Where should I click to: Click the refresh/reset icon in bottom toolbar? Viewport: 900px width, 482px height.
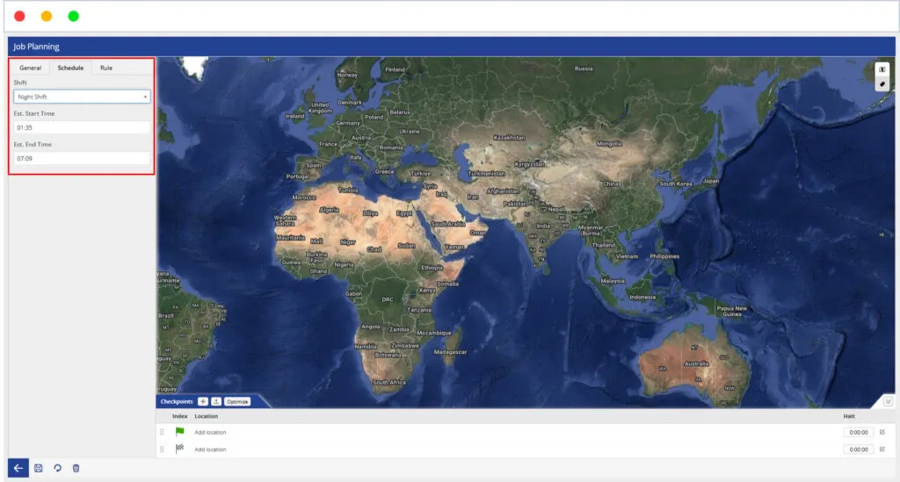pos(58,468)
